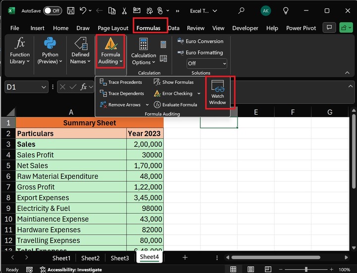This screenshot has height=273, width=357.
Task: Open the Euro currency Off combo box
Action: pos(207,64)
